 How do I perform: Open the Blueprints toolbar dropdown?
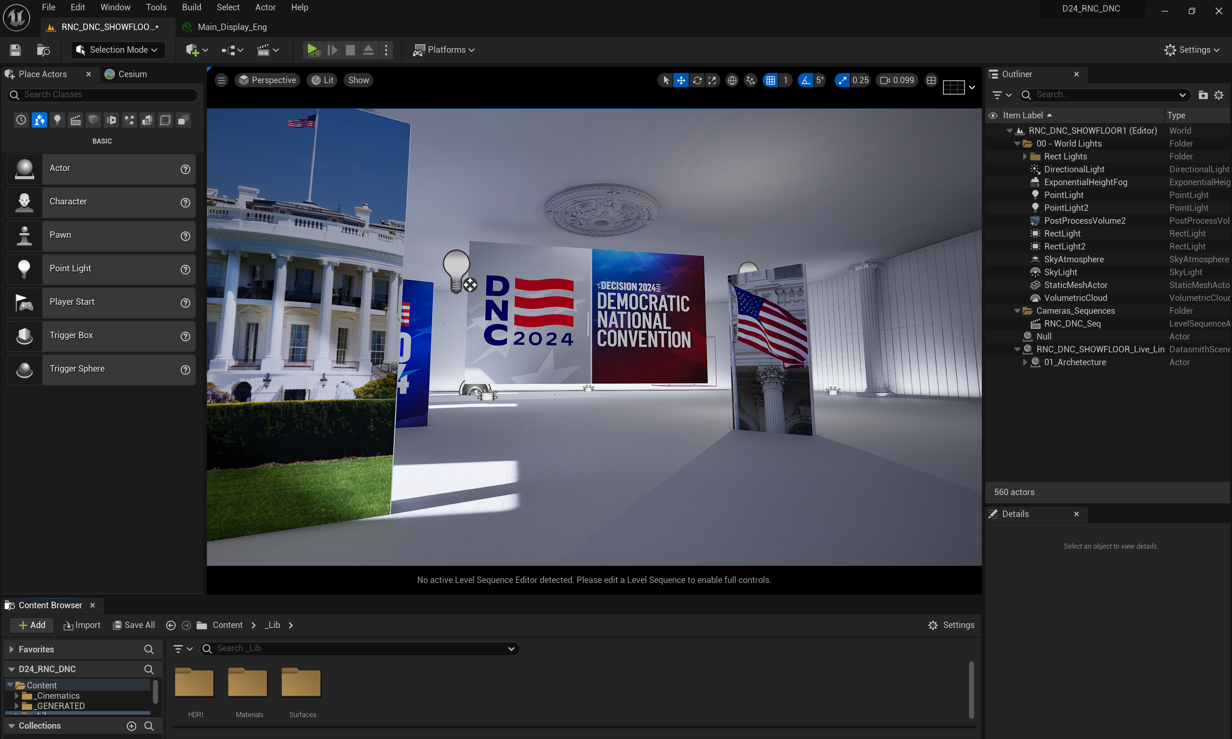[x=232, y=50]
